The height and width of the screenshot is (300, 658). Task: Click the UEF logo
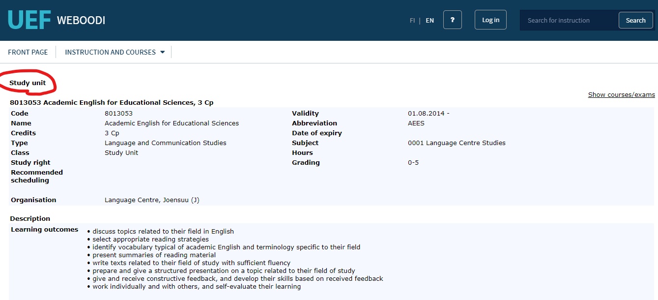(x=29, y=20)
